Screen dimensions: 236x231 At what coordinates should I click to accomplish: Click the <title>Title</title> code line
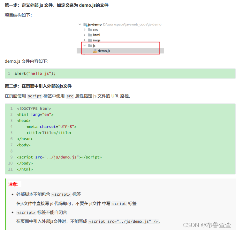tap(49, 133)
